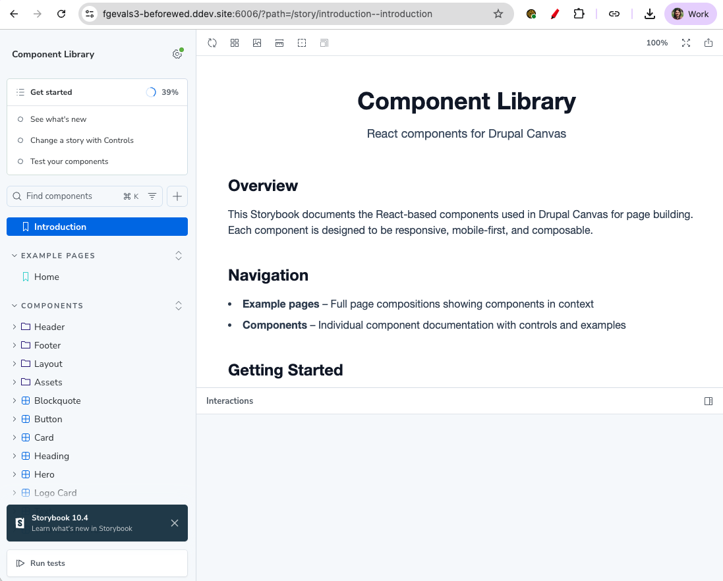Click the cookie extension icon
The height and width of the screenshot is (581, 723).
tap(531, 14)
